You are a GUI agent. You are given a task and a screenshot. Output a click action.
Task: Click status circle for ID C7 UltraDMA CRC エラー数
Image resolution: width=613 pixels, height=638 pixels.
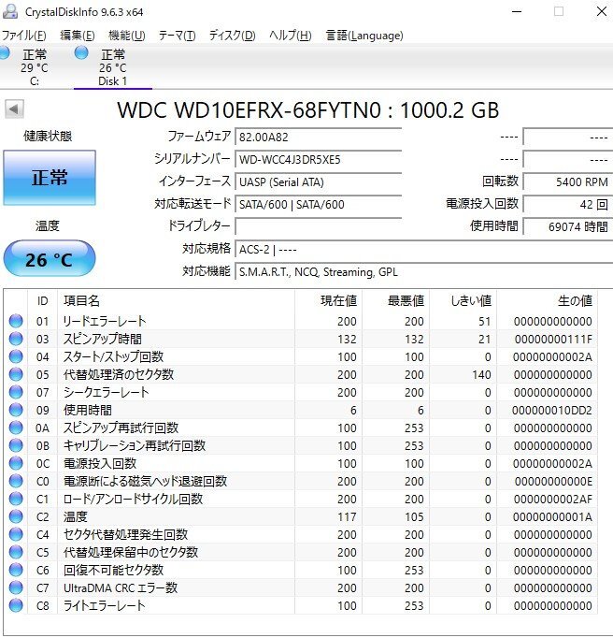pyautogui.click(x=16, y=587)
